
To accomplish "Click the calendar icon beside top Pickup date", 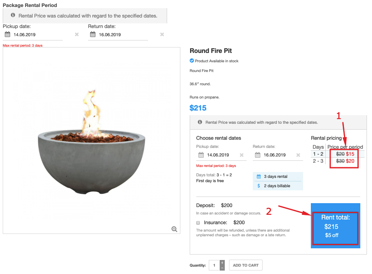I will pyautogui.click(x=7, y=35).
